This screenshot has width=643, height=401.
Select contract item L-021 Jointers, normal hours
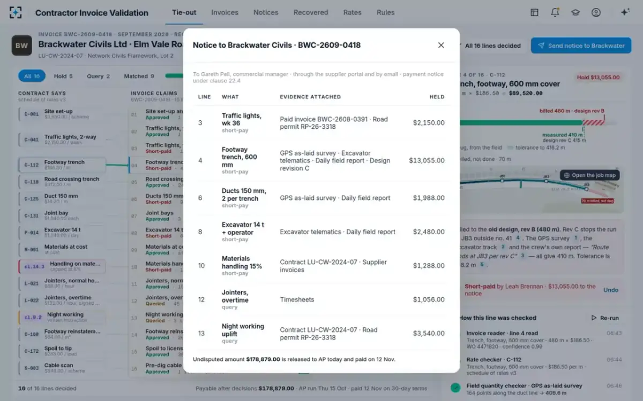click(x=62, y=283)
